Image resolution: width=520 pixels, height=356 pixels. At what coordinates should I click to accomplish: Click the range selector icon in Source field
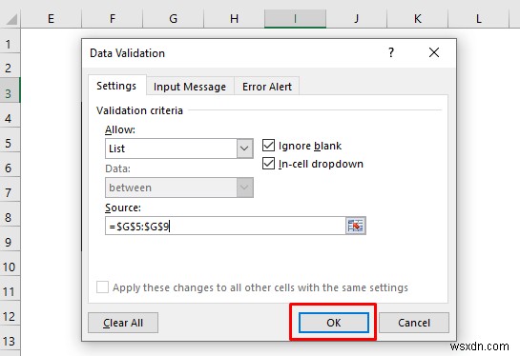(356, 226)
